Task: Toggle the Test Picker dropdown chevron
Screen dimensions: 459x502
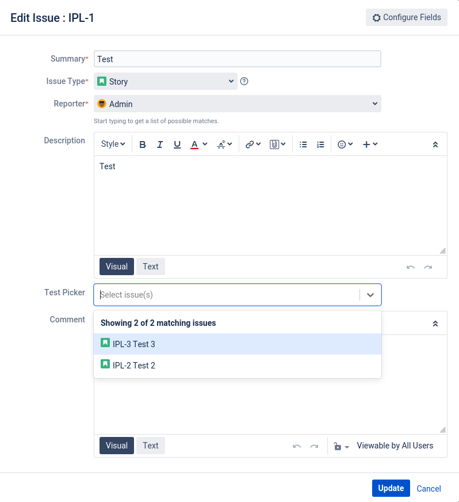Action: 370,295
